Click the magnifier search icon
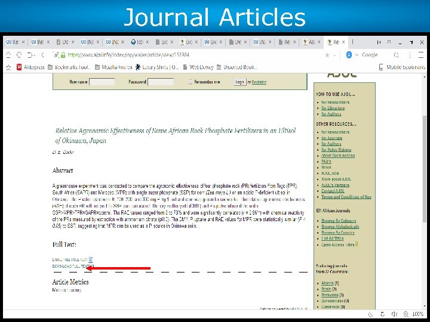 [x=396, y=55]
